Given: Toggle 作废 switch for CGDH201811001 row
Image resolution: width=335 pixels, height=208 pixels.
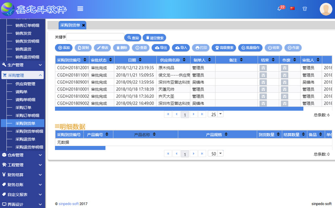Looking at the screenshot, I should 285,75.
